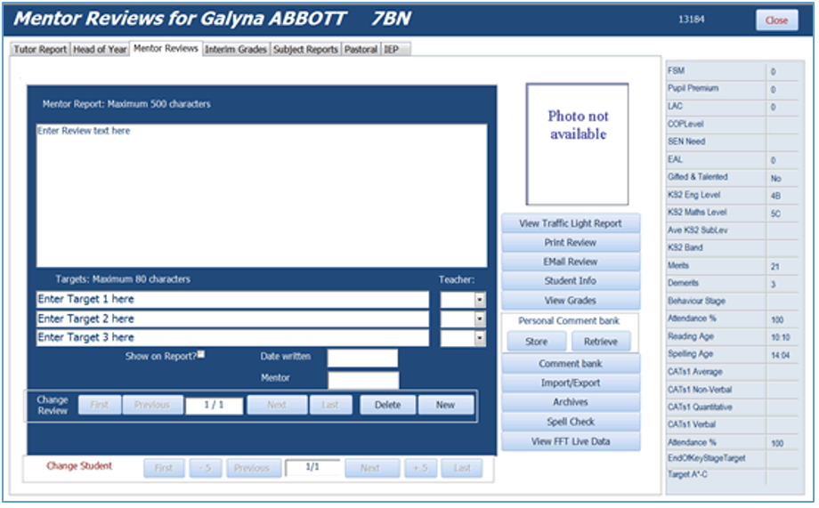Go to Next student in Change Student
The width and height of the screenshot is (819, 508).
(x=372, y=468)
